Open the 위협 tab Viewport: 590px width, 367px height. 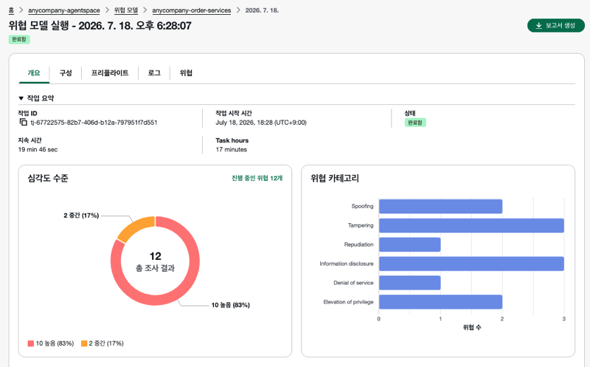point(186,73)
